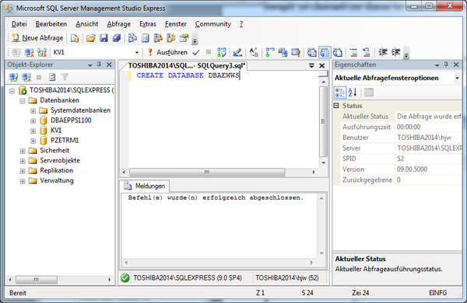Click in the CREATE DATABASE query text

[x=188, y=75]
